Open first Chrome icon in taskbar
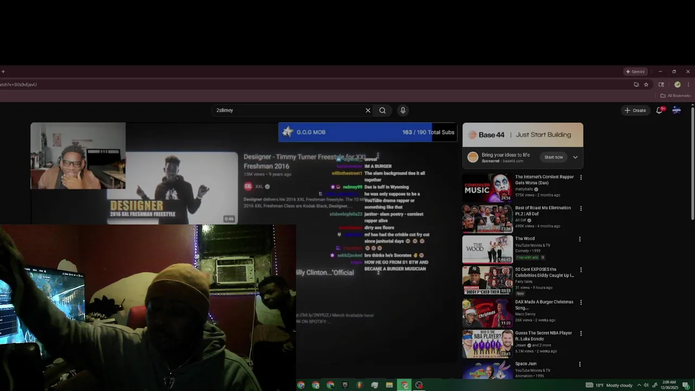 (x=301, y=385)
